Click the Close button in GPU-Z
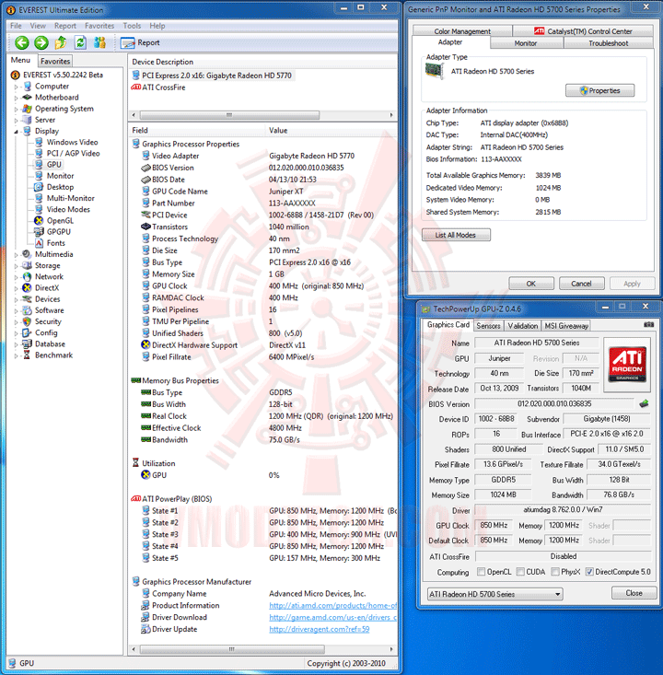The width and height of the screenshot is (663, 675). (x=634, y=593)
